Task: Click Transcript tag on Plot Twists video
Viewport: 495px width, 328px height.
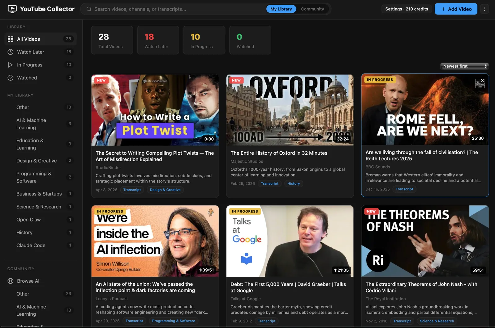Action: pos(132,190)
